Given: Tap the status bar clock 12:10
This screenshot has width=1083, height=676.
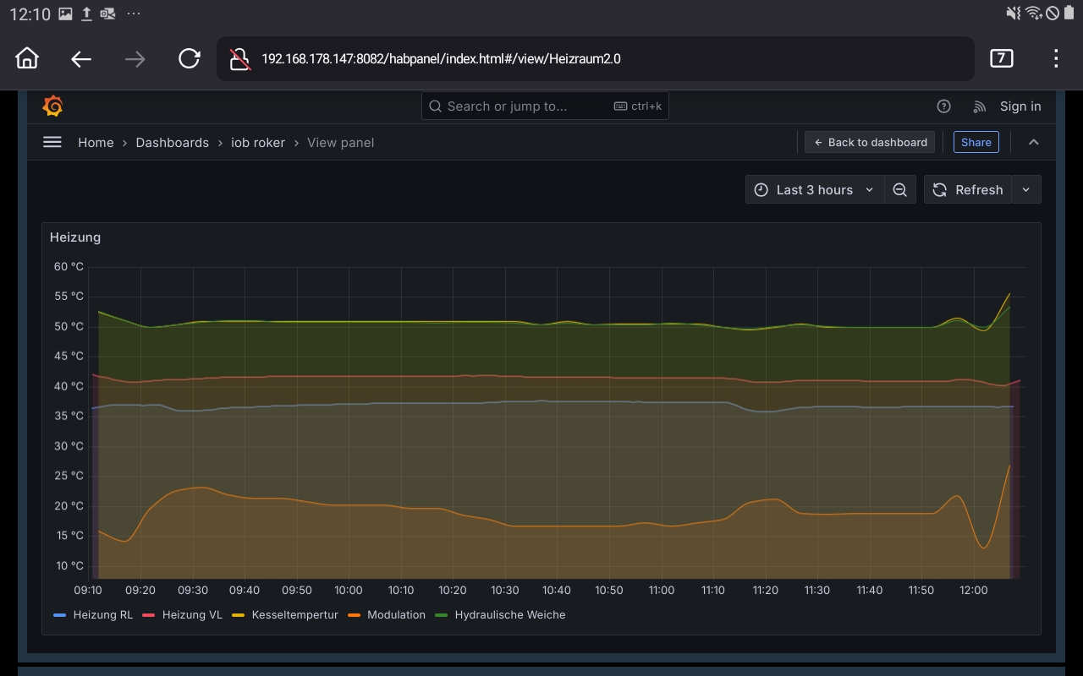Looking at the screenshot, I should (30, 14).
